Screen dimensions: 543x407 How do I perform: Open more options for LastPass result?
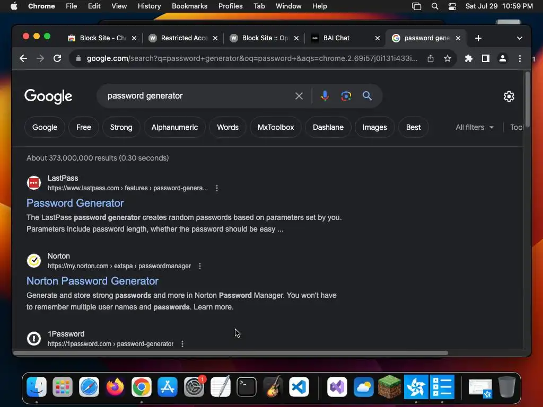tap(217, 188)
